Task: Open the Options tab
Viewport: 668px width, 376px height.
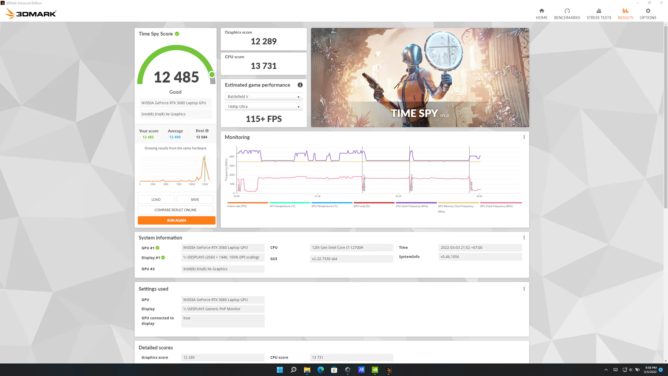Action: (x=648, y=14)
